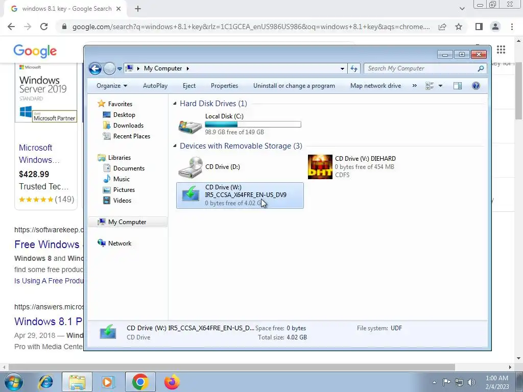The height and width of the screenshot is (392, 523).
Task: Open Documents library
Action: tap(129, 168)
